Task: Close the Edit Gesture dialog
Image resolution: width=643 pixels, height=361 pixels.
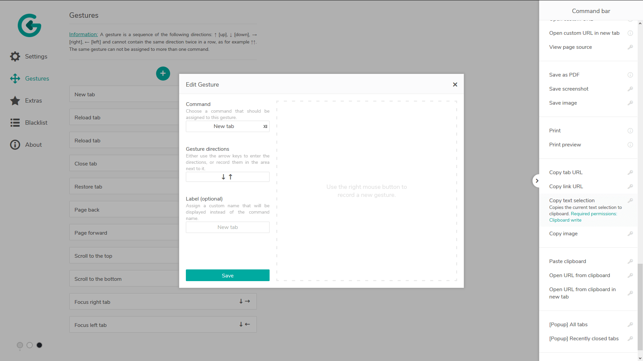Action: (455, 84)
